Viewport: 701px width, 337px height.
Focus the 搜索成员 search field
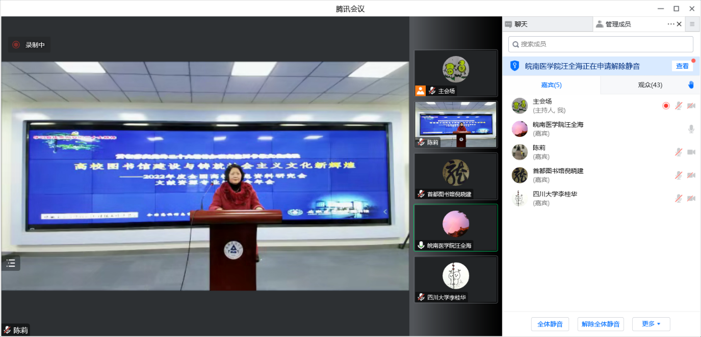(601, 44)
